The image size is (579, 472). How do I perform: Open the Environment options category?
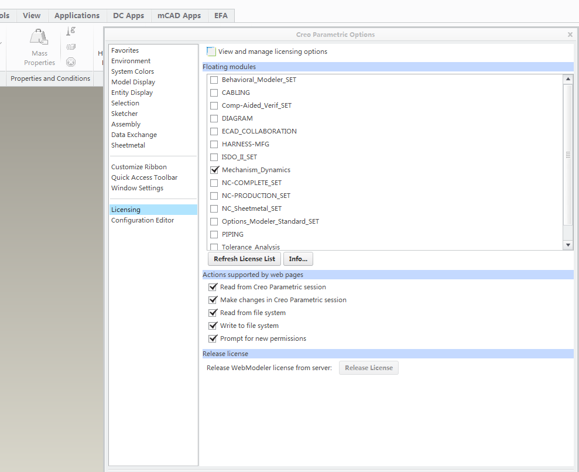coord(131,61)
